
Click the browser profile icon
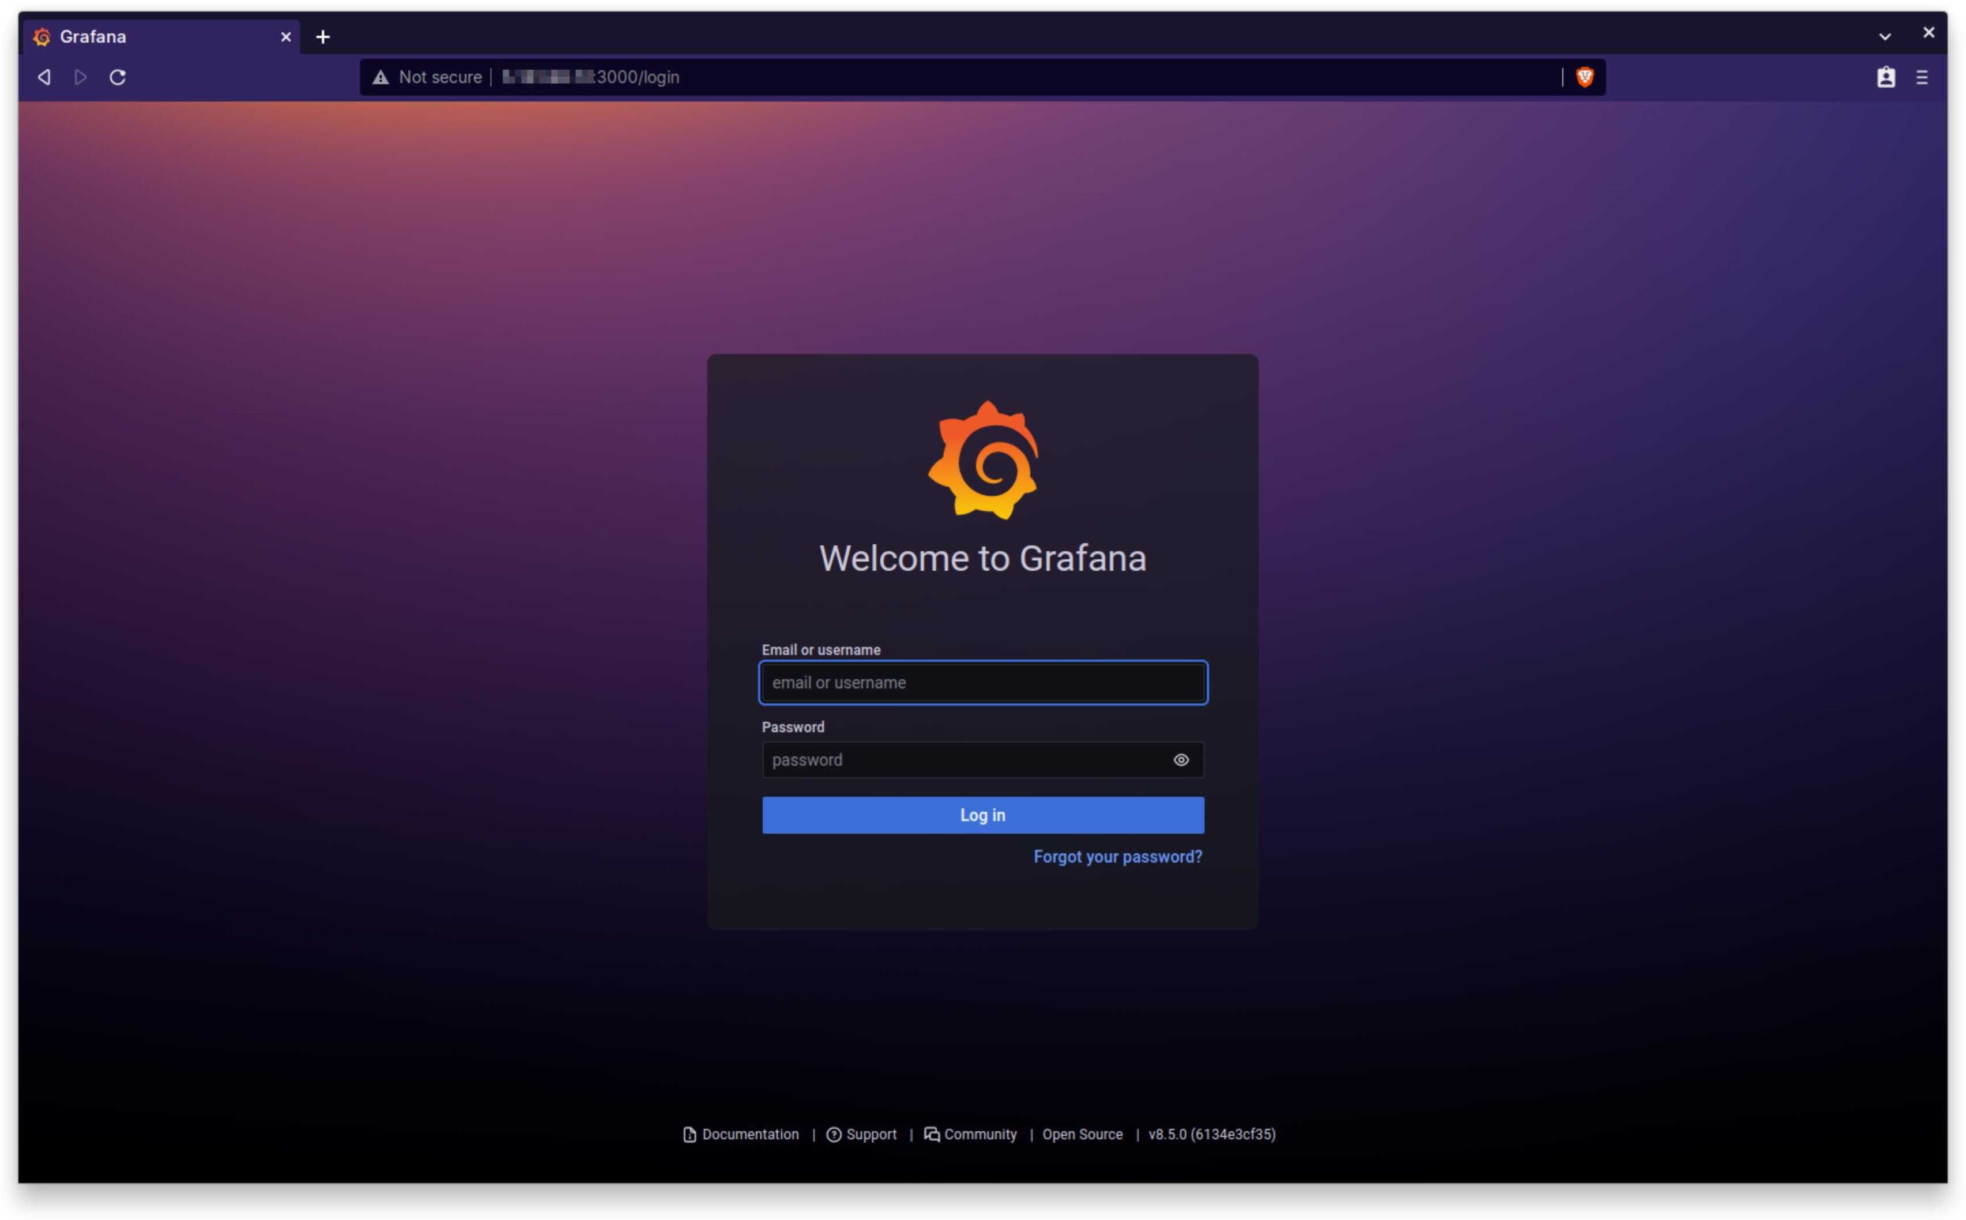click(x=1886, y=77)
